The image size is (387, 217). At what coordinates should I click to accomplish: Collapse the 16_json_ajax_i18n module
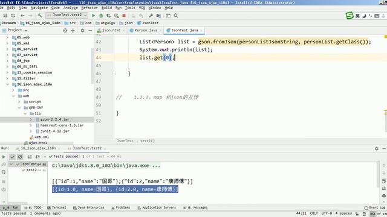7,84
